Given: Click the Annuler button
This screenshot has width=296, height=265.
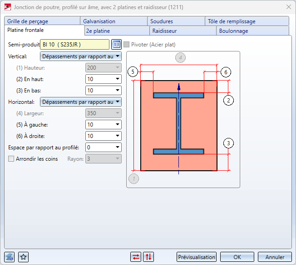Looking at the screenshot, I should (275, 257).
